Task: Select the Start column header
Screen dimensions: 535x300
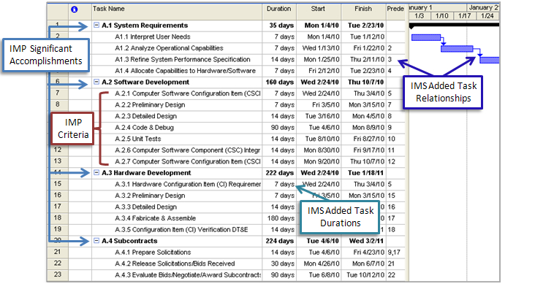Action: click(x=318, y=10)
